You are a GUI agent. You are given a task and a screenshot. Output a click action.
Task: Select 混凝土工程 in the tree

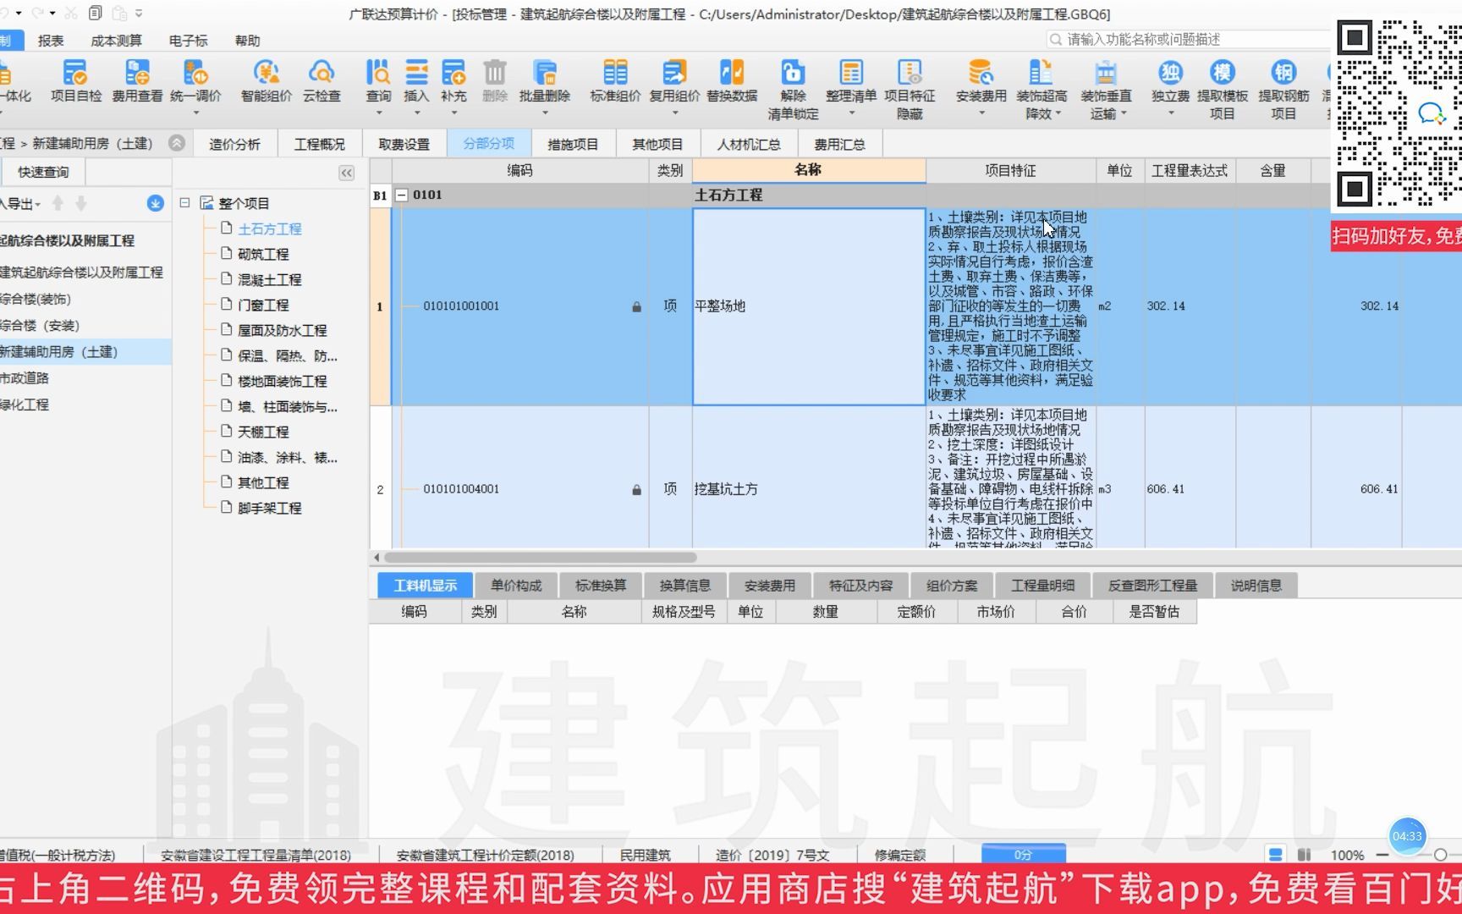(269, 279)
